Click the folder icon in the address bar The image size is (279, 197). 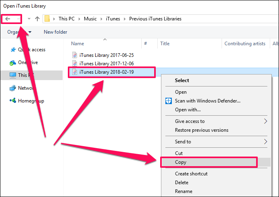47,19
